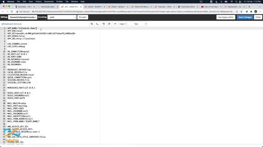Go forward in browser history

point(7,12)
